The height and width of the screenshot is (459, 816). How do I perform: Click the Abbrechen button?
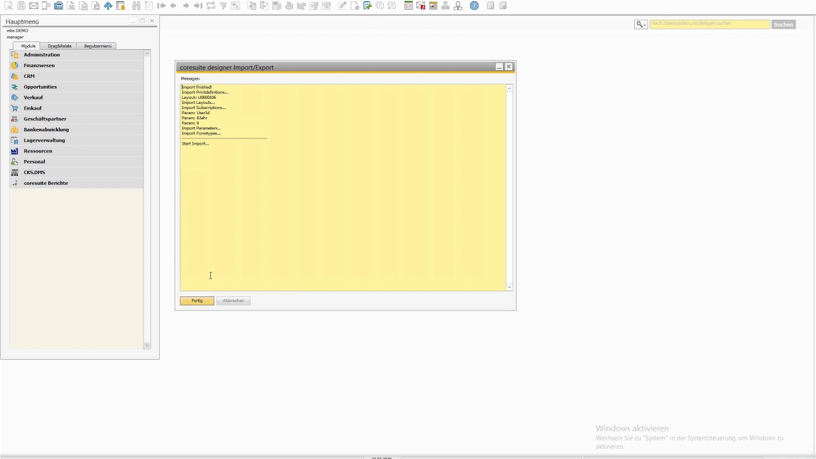tap(233, 300)
